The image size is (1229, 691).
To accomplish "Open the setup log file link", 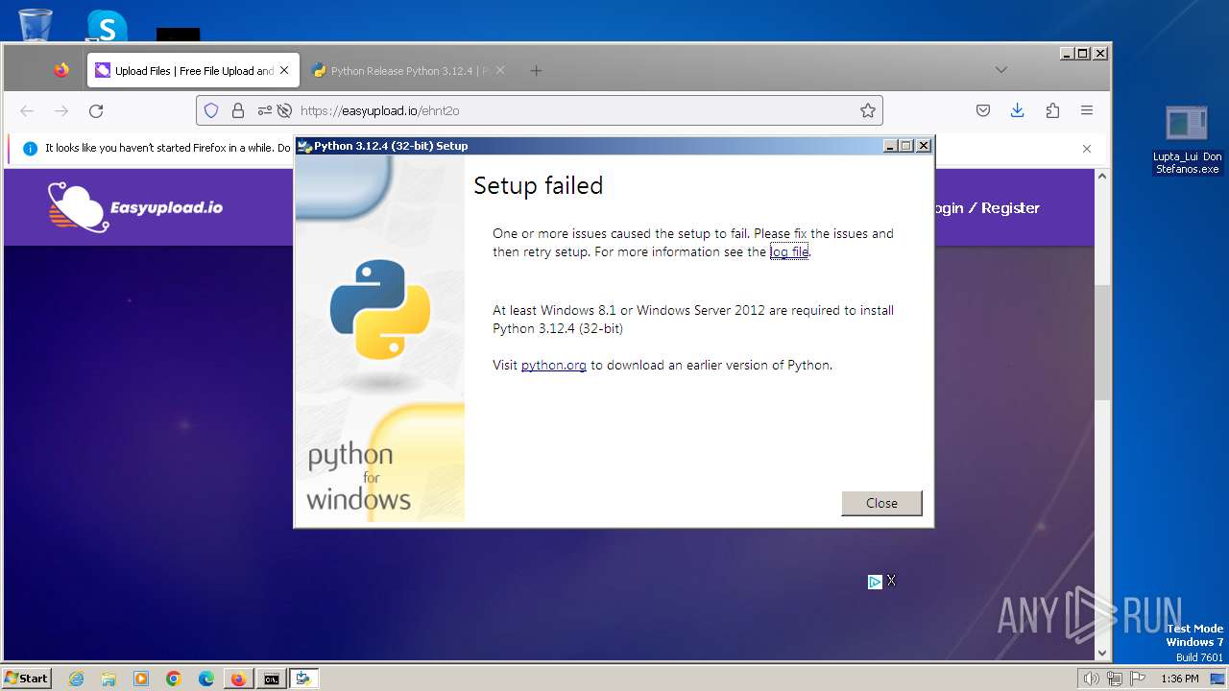I will tap(789, 251).
